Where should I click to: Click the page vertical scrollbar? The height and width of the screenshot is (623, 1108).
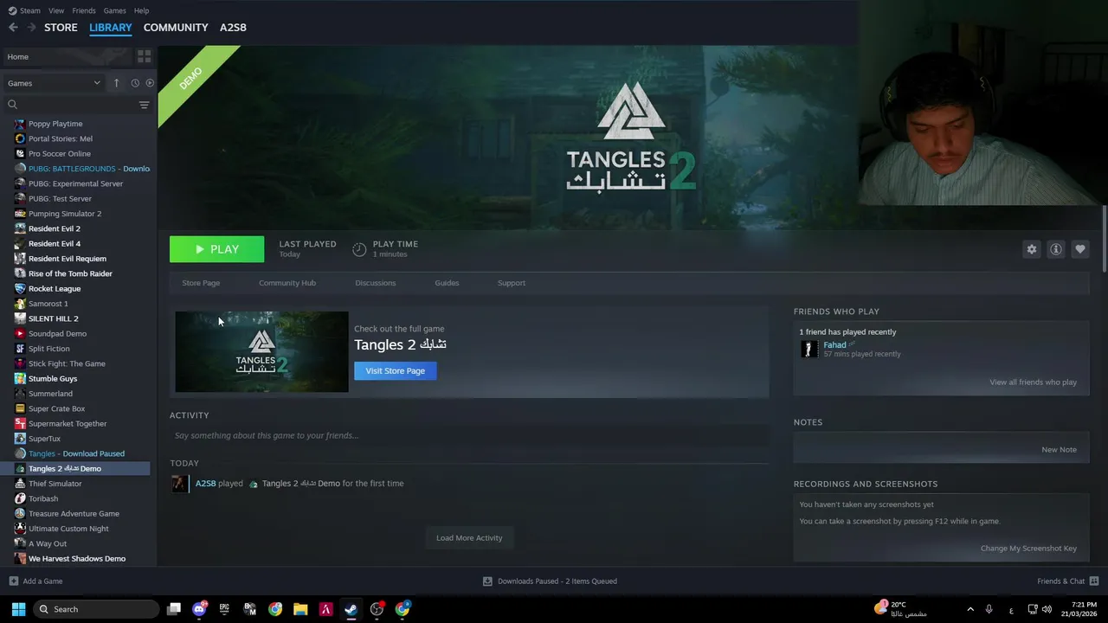tap(1104, 240)
